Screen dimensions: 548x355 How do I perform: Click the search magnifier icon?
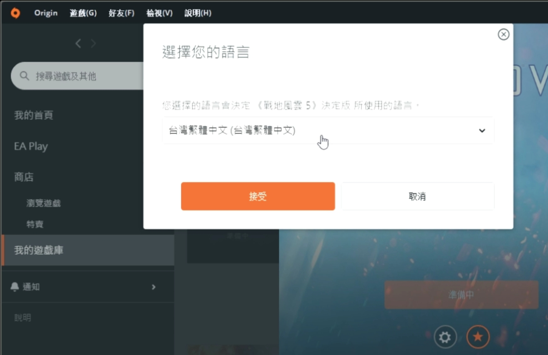tap(25, 76)
